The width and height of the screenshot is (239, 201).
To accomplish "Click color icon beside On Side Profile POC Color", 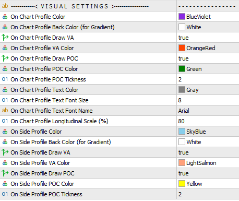I will click(x=5, y=184).
